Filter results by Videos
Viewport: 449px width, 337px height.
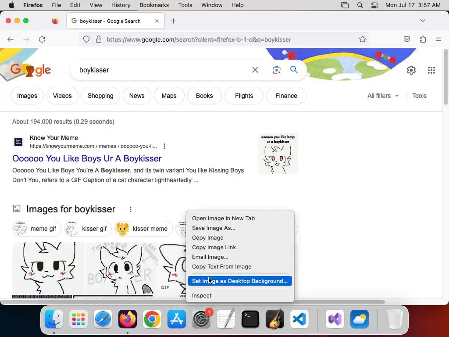[62, 96]
